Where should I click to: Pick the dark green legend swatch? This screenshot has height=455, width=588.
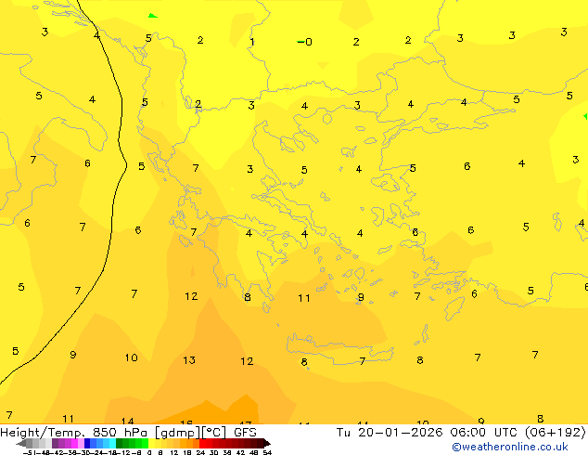coord(120,443)
